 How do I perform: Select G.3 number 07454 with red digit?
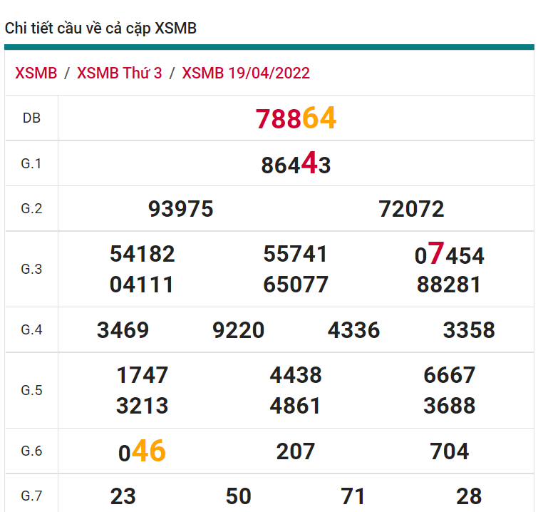click(x=449, y=255)
